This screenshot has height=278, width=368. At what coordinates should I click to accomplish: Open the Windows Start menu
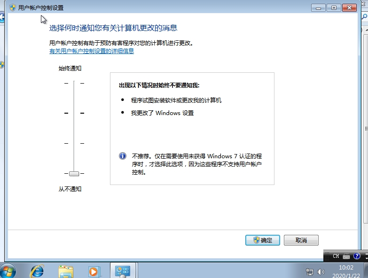tap(8, 271)
